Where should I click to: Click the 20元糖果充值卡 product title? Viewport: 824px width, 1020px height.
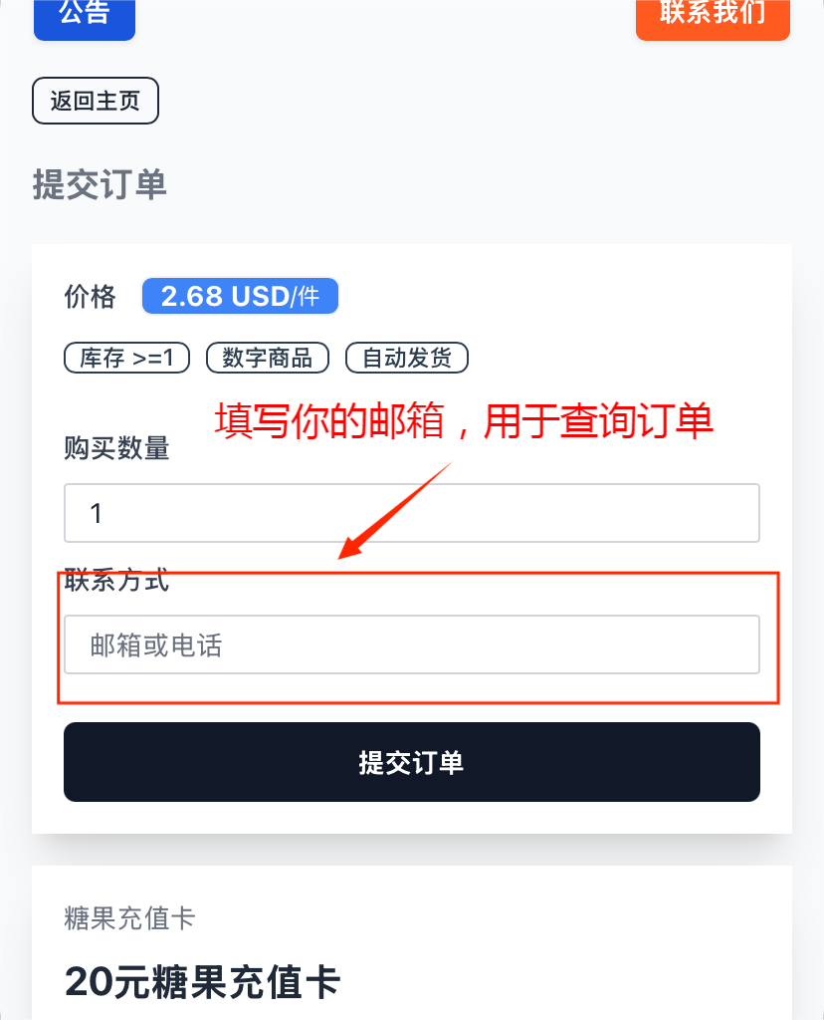(203, 981)
